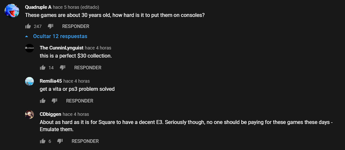Click CDbiggen's profile avatar
This screenshot has width=345, height=150.
pyautogui.click(x=30, y=115)
